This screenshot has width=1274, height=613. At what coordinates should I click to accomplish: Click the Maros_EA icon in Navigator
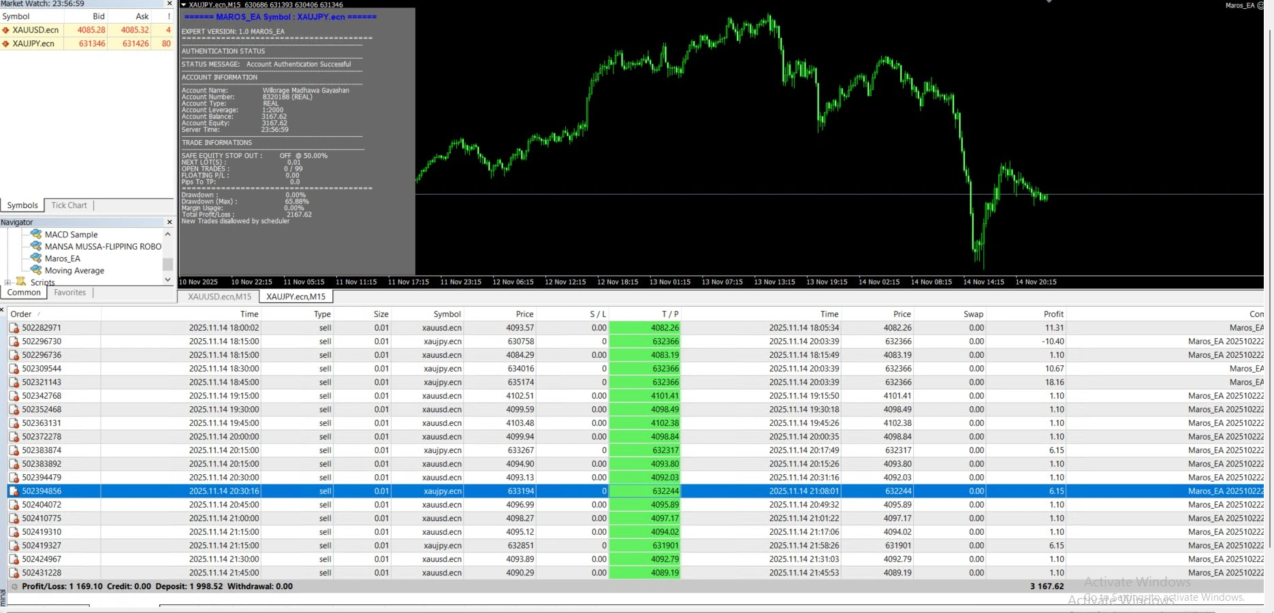tap(36, 259)
